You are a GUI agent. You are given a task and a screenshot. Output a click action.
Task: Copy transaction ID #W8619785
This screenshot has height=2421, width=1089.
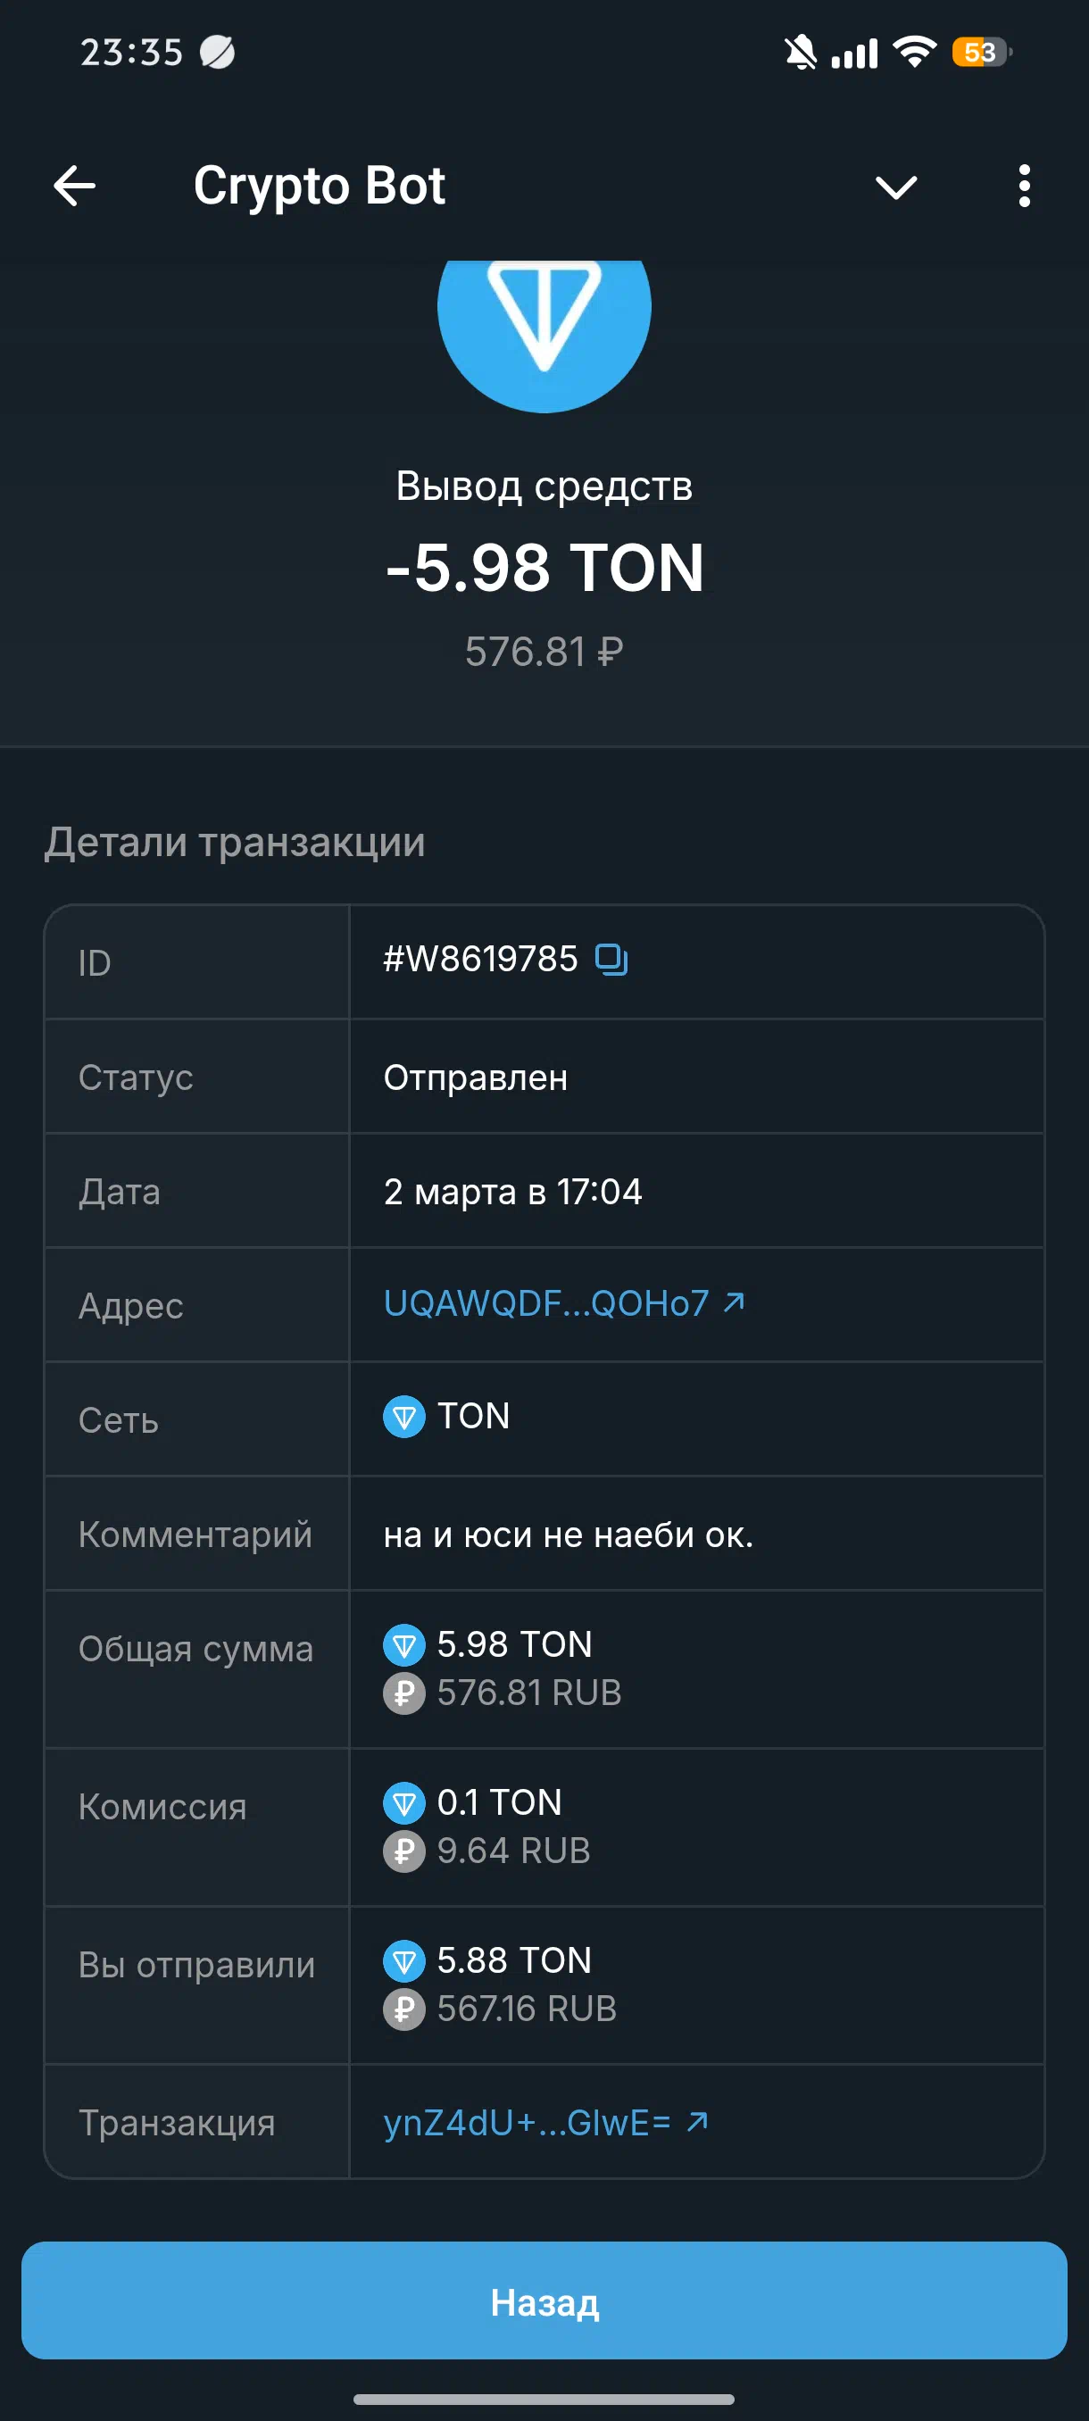611,960
